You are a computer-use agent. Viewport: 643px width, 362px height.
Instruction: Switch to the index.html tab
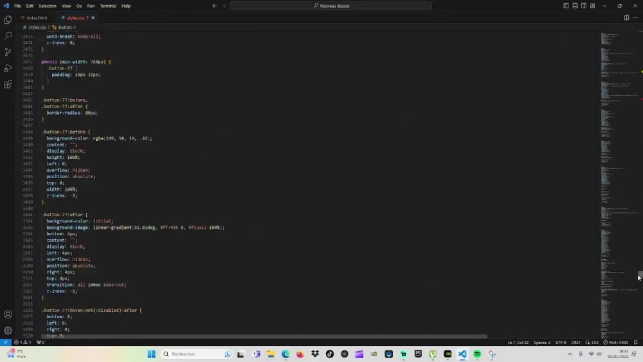[36, 17]
